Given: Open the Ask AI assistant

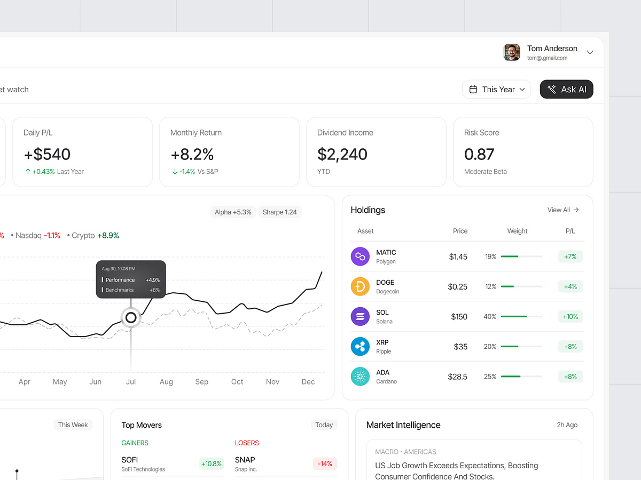Looking at the screenshot, I should click(x=567, y=90).
